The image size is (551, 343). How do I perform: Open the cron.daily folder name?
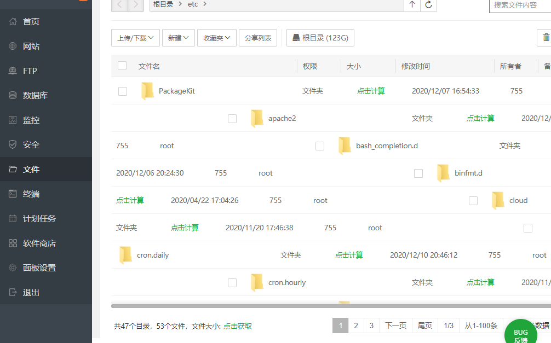click(x=153, y=255)
